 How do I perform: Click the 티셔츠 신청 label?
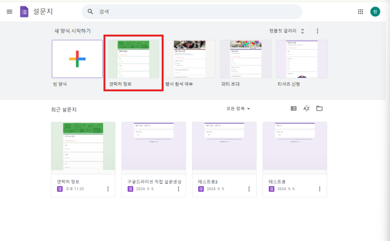289,84
